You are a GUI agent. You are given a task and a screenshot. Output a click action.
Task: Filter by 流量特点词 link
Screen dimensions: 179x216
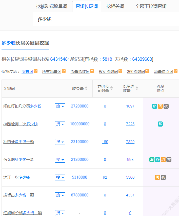[164, 72]
